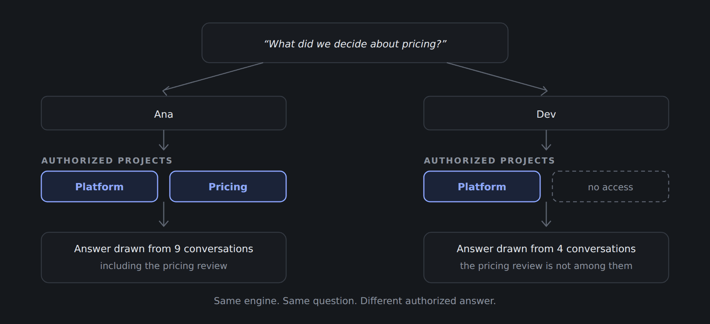Click Authorized Projects label under Ana
The width and height of the screenshot is (710, 324).
[107, 160]
